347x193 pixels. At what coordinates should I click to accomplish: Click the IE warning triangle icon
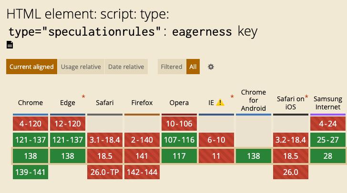click(220, 103)
